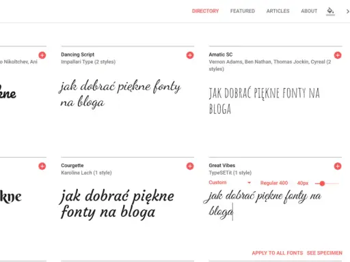Add Amatic SC font to selection
The height and width of the screenshot is (262, 350).
point(338,55)
